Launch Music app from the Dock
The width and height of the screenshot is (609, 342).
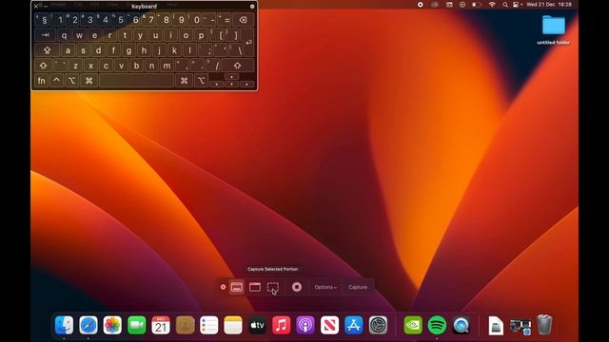pos(282,325)
